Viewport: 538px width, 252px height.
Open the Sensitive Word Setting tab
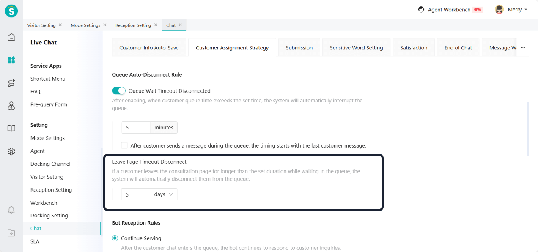356,48
